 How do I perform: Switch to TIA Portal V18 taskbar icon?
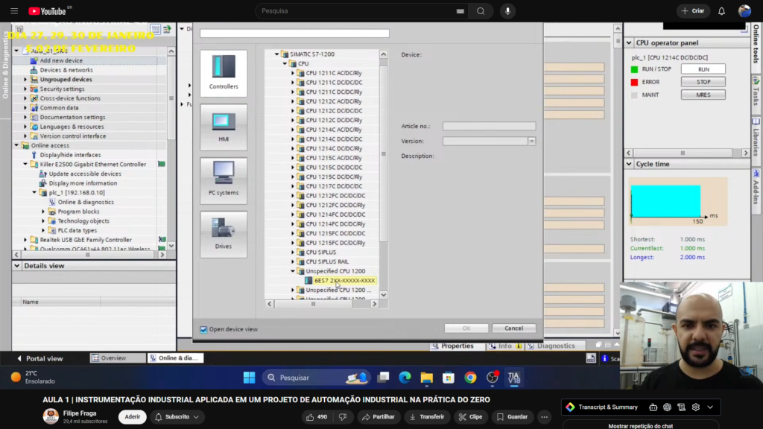coord(514,378)
